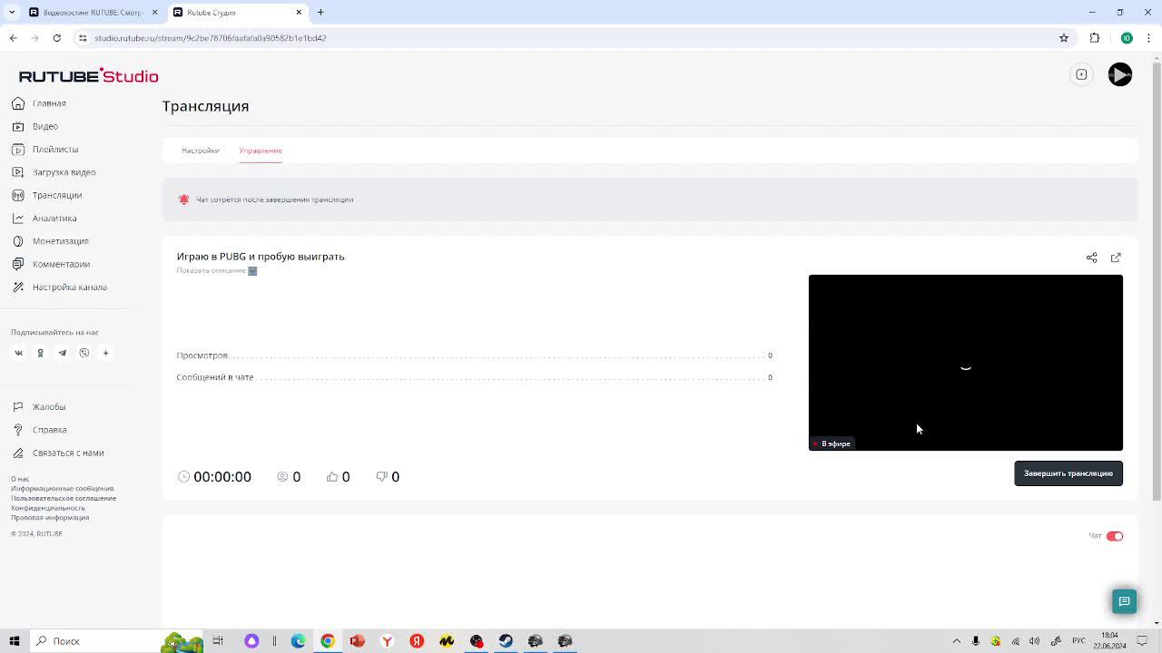Click the Telegram social icon
The height and width of the screenshot is (653, 1162).
62,353
